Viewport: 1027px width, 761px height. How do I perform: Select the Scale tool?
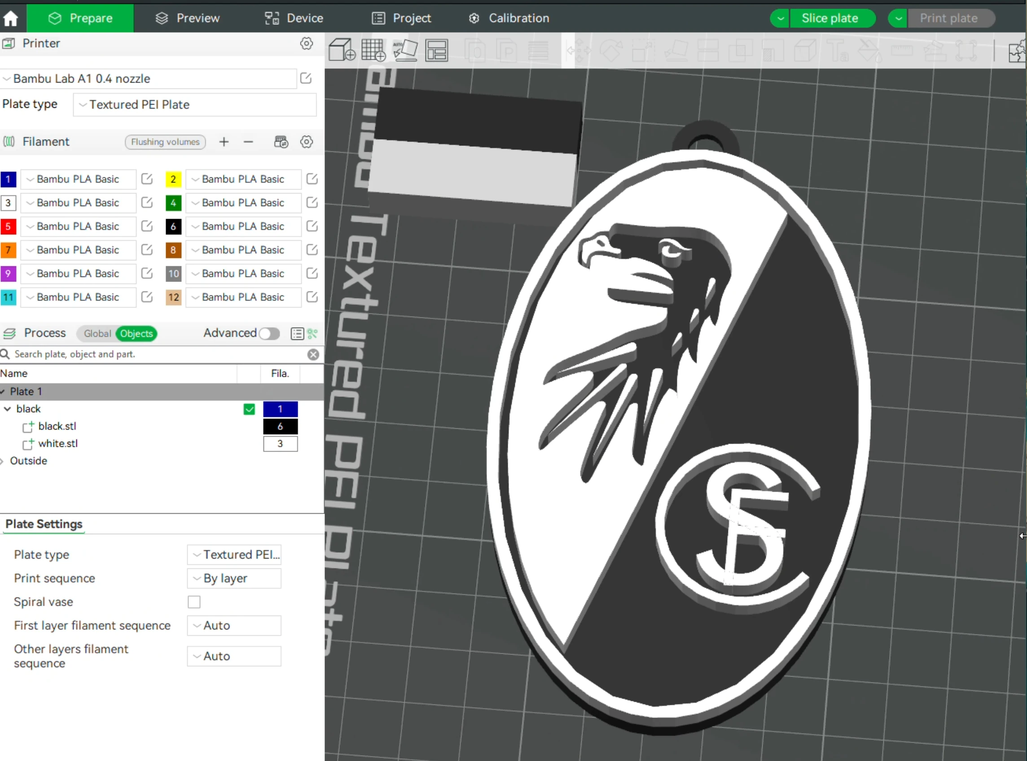tap(643, 50)
